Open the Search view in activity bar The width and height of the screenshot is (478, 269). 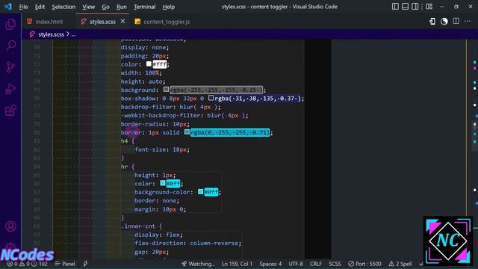10,46
